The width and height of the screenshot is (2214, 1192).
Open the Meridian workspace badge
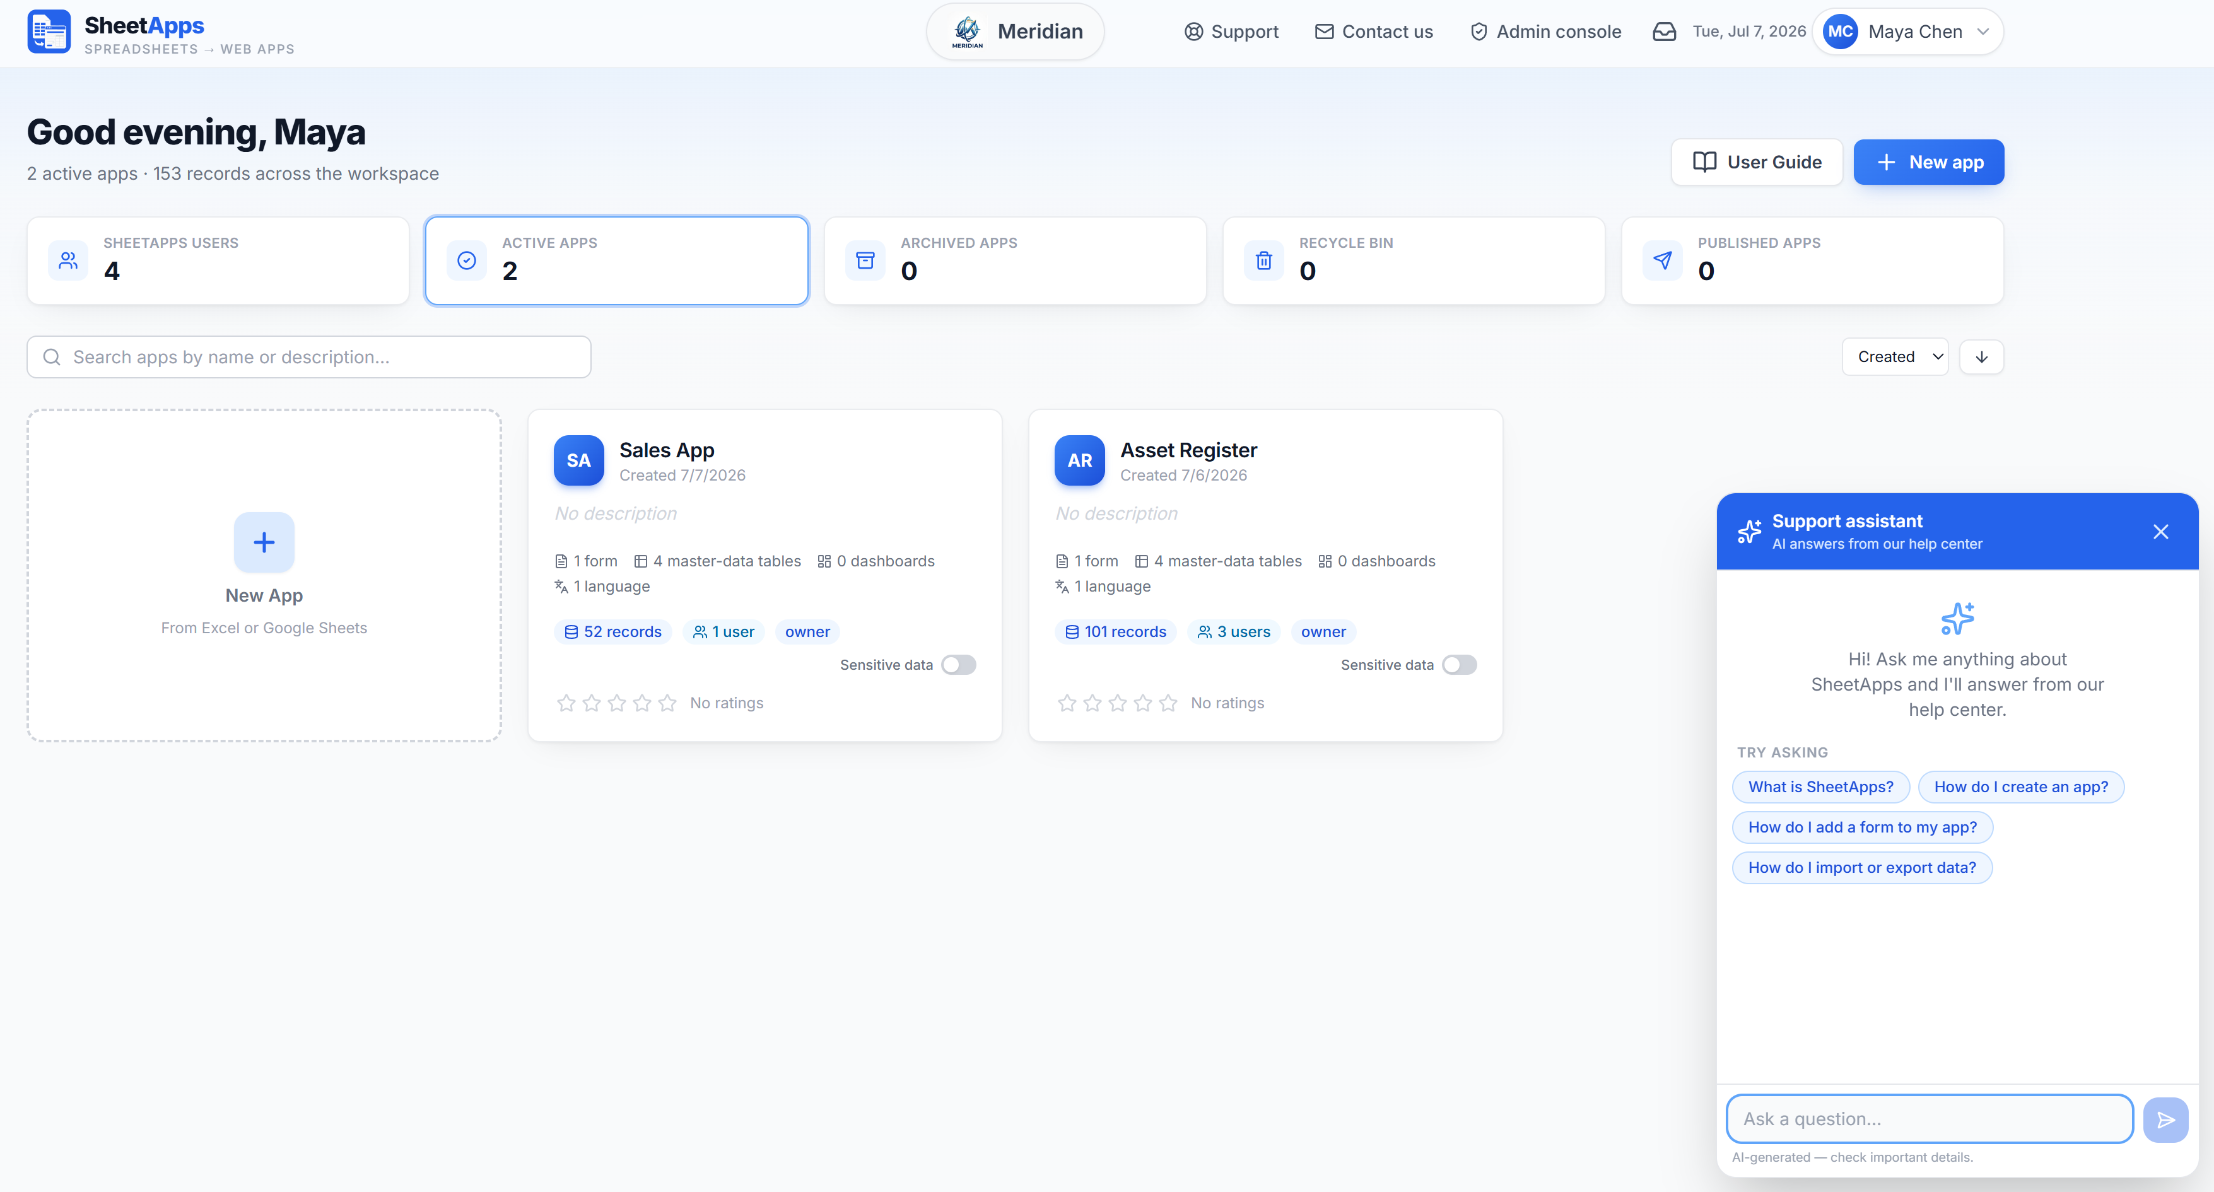point(1015,32)
